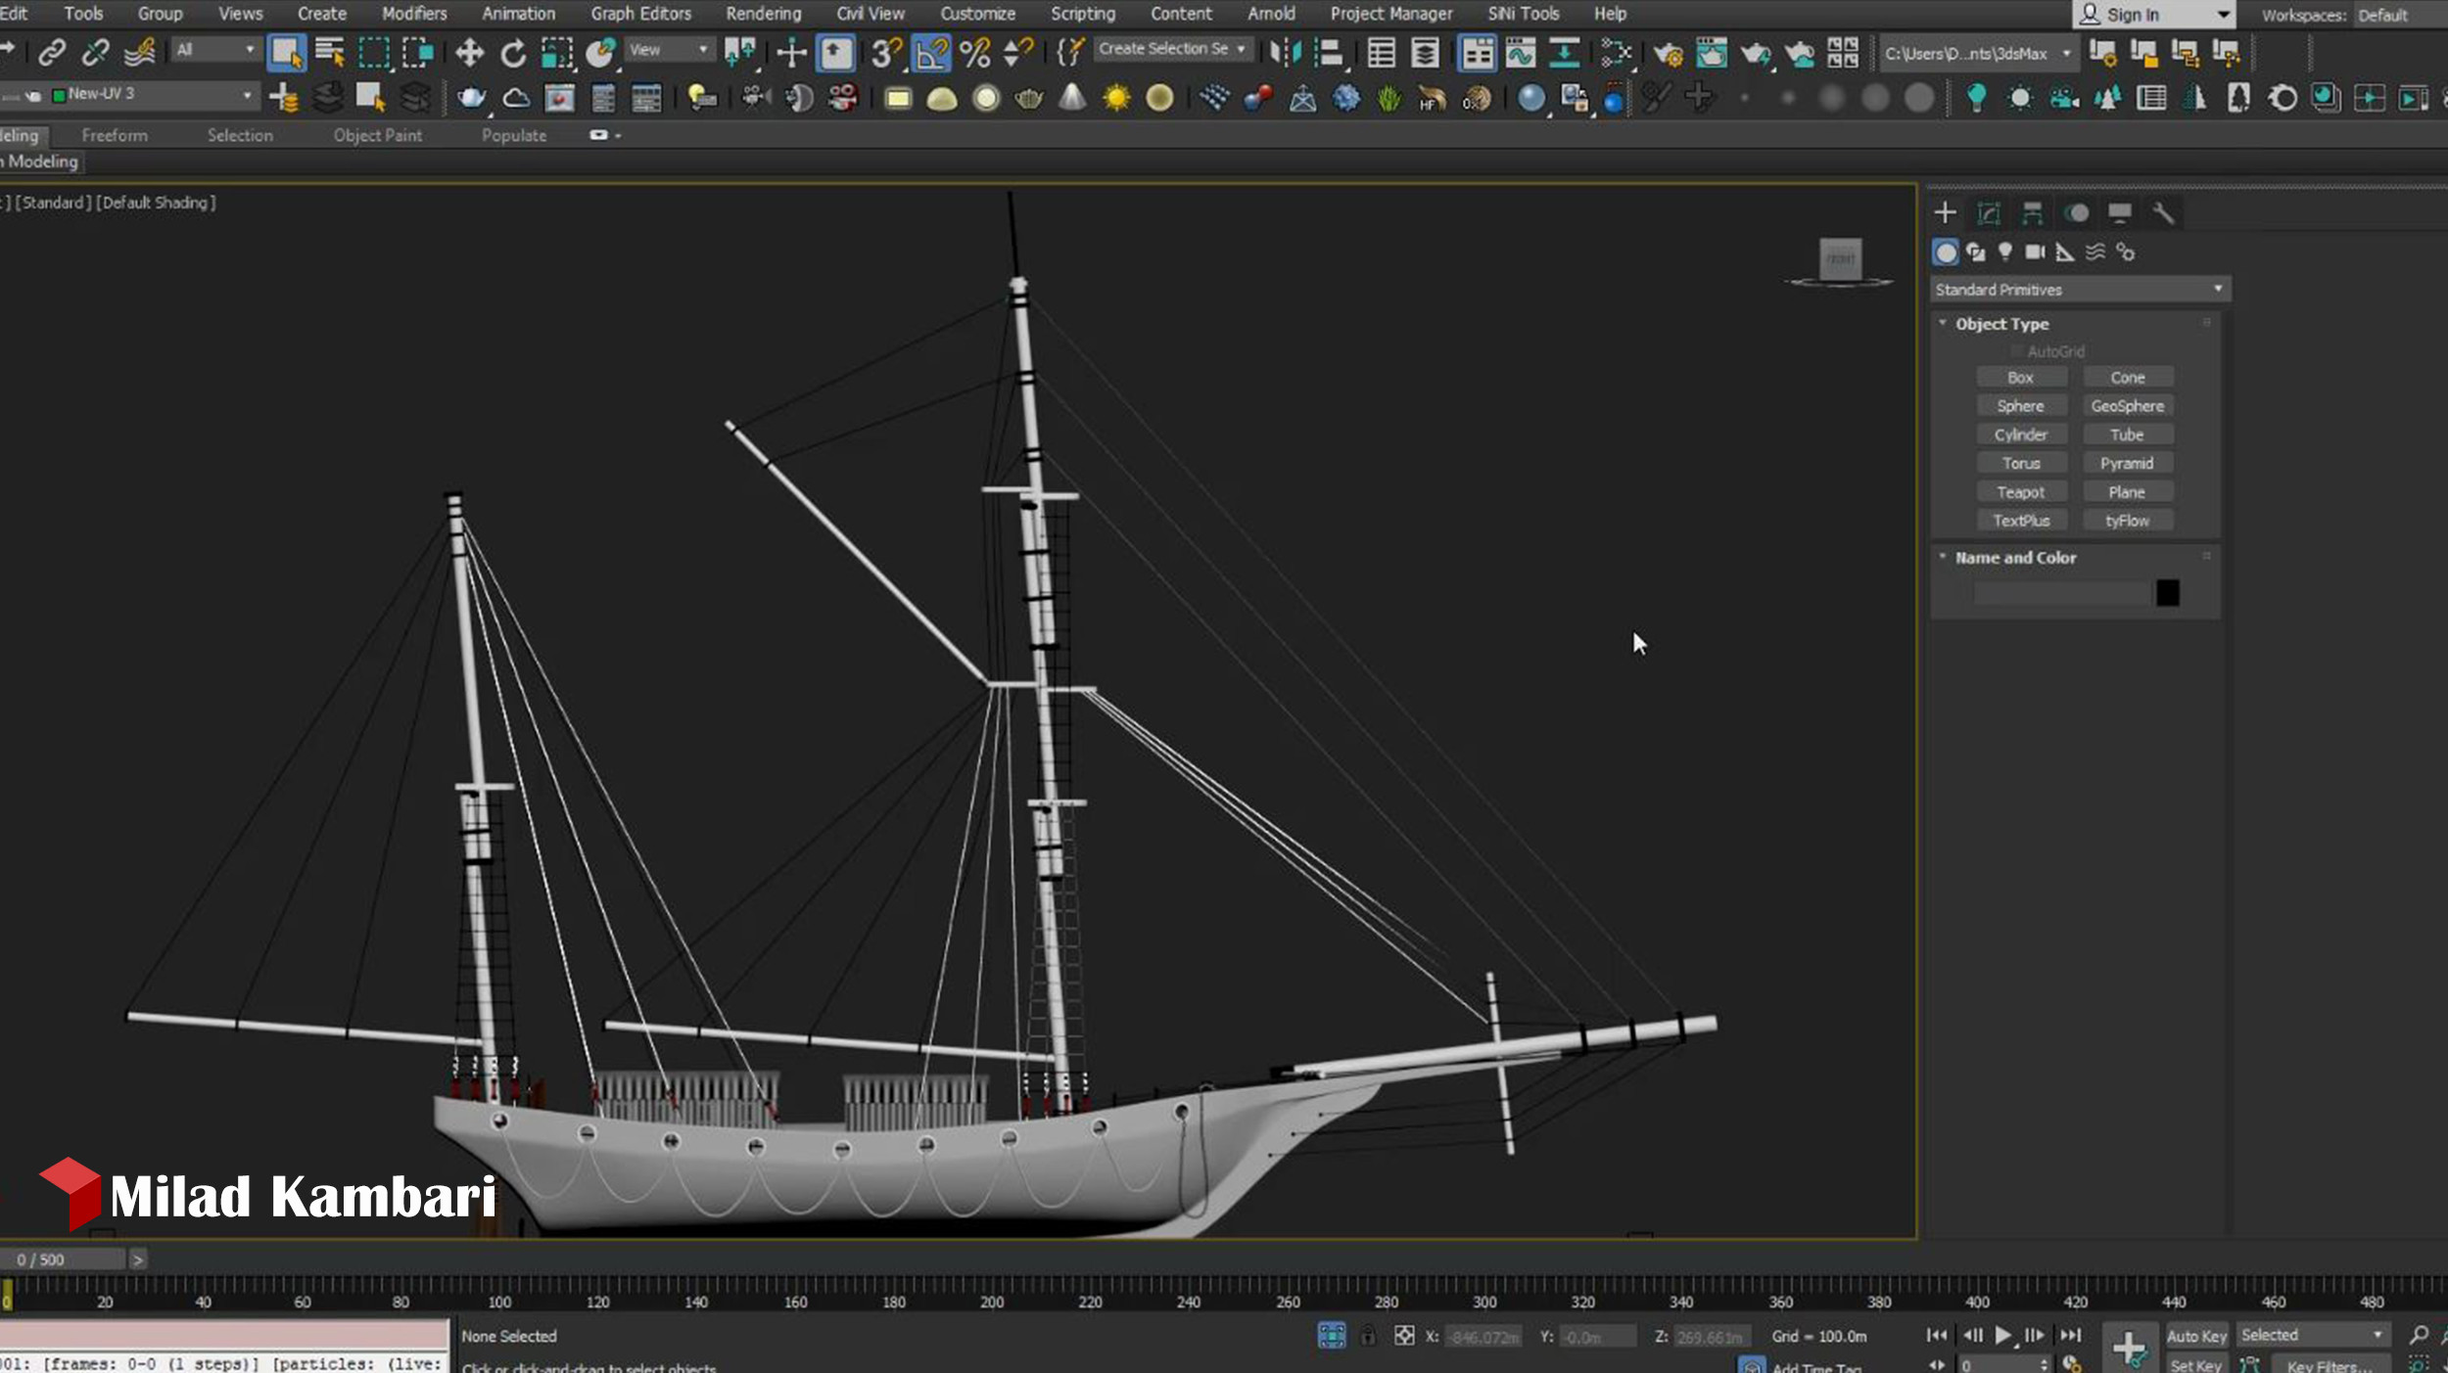Toggle absolute transform type-in mode

1403,1336
